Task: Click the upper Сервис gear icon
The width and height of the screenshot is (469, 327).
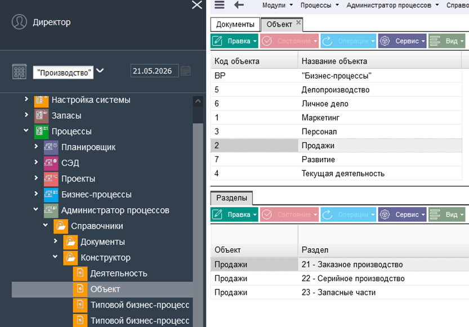Action: tap(385, 41)
